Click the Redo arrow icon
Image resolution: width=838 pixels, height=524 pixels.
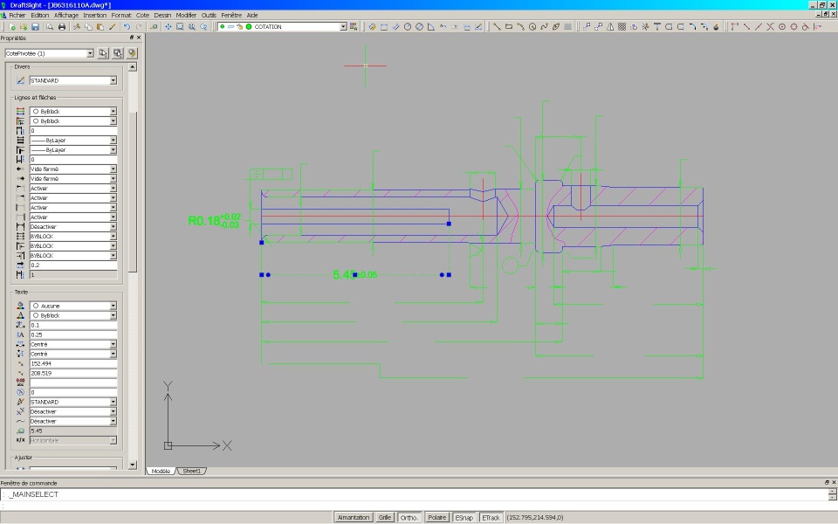coord(139,26)
